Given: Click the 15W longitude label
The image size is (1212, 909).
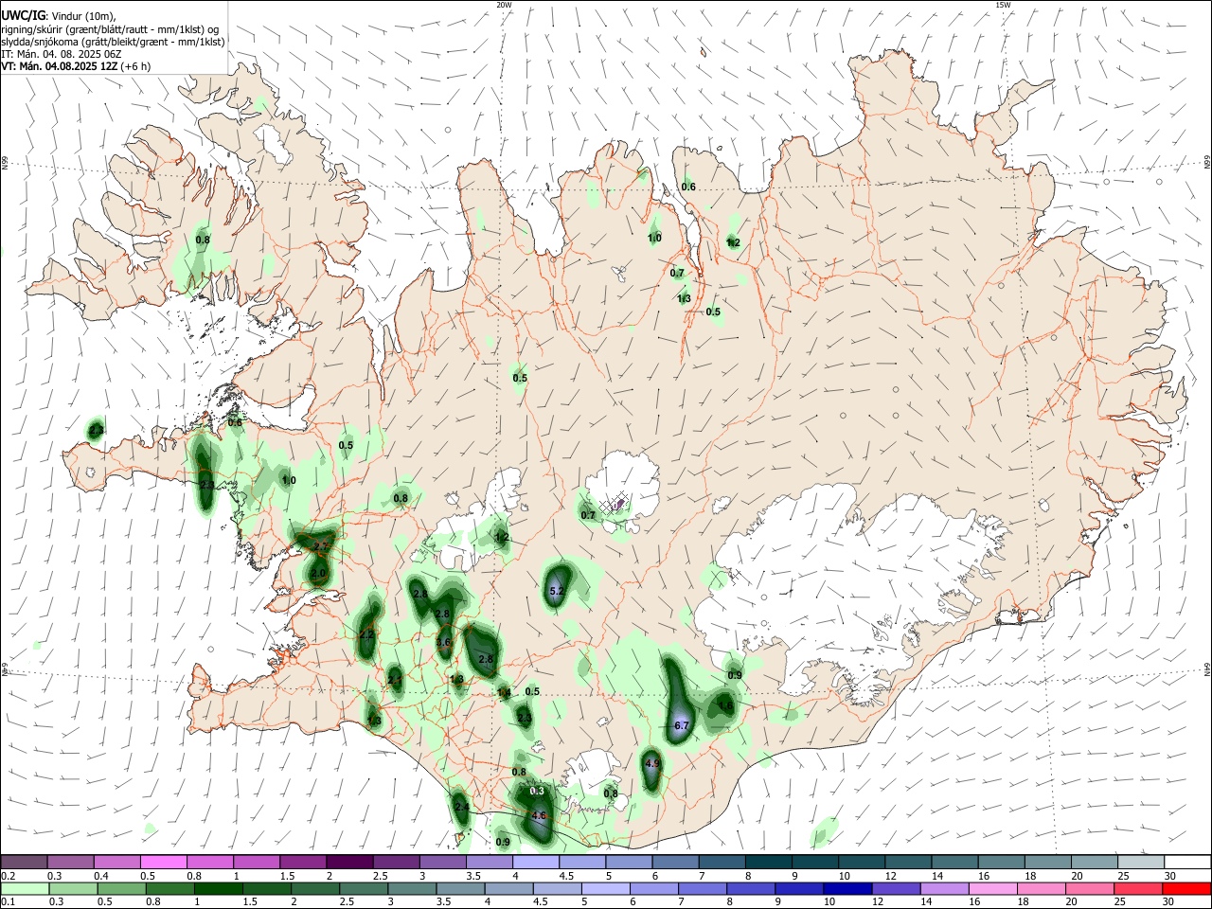Looking at the screenshot, I should click(x=1003, y=5).
